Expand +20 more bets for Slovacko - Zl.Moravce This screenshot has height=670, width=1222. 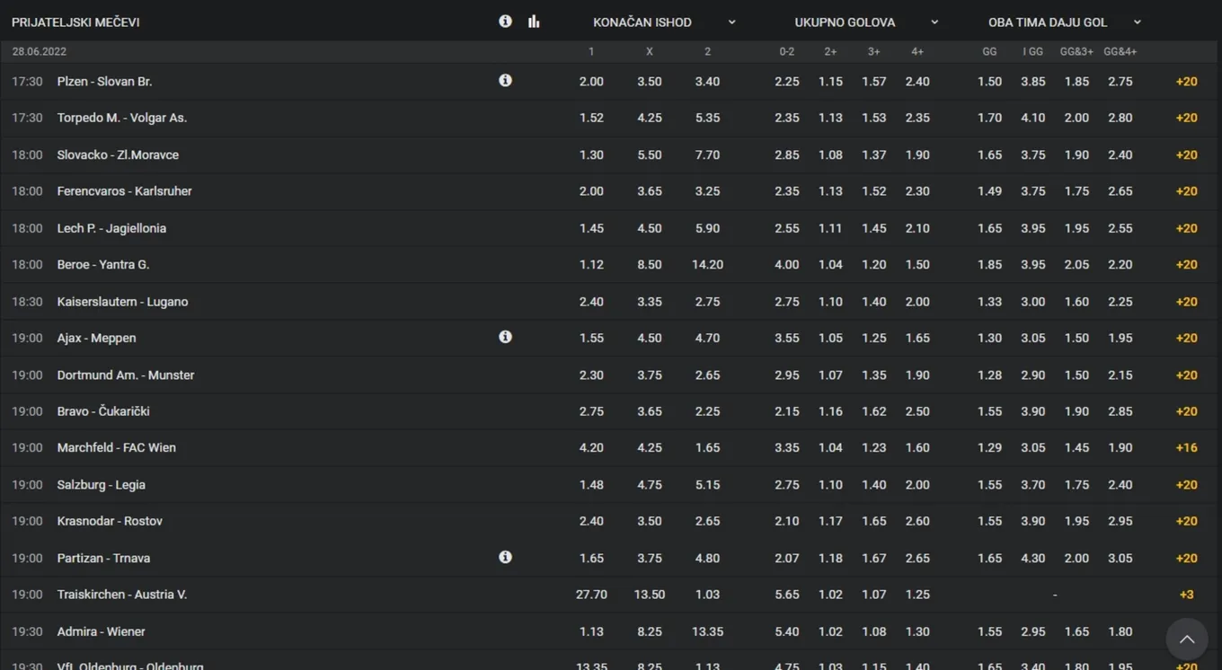[x=1186, y=154]
